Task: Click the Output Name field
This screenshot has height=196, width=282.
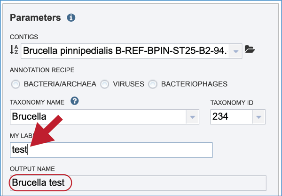Action: tap(138, 183)
